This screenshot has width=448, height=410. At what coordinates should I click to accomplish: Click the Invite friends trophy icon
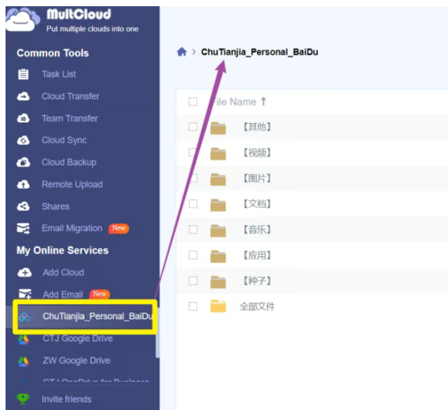coord(23,398)
